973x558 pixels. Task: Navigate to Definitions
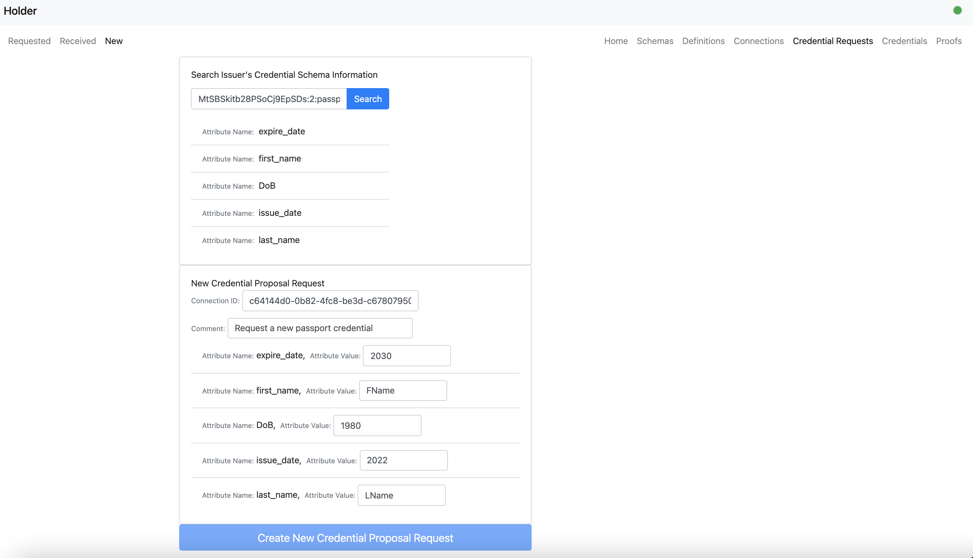pos(703,41)
